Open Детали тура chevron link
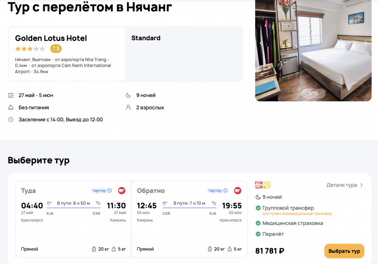378x264 pixels. 344,185
